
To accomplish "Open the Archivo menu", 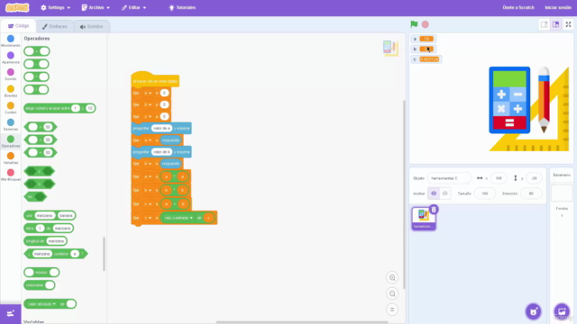I will point(96,7).
